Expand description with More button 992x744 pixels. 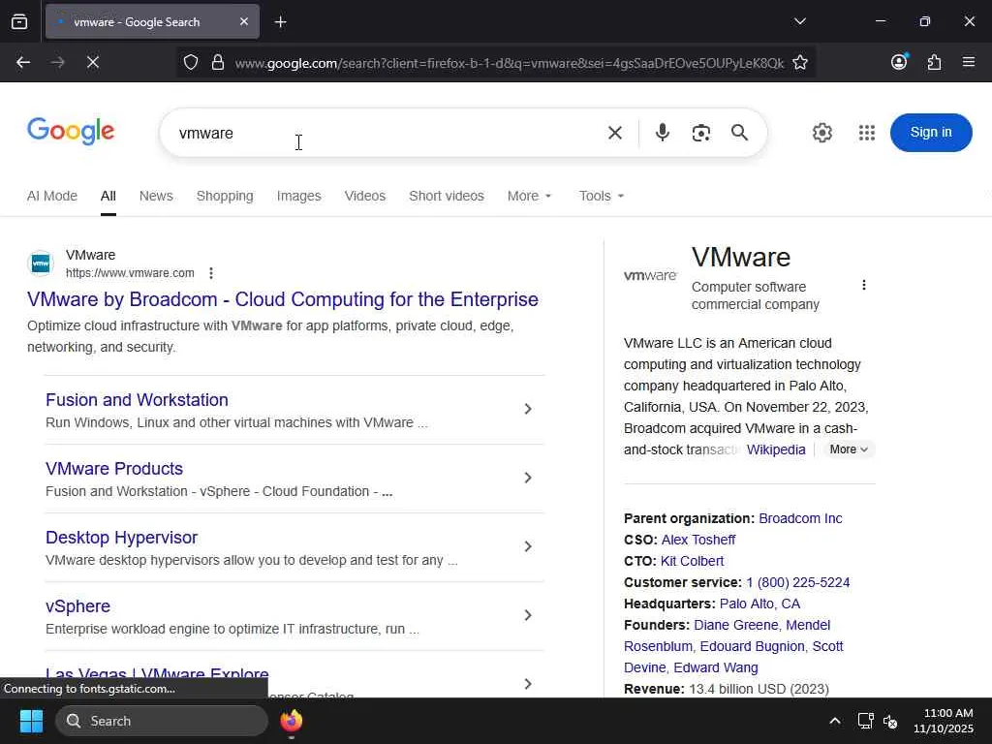[x=849, y=449]
